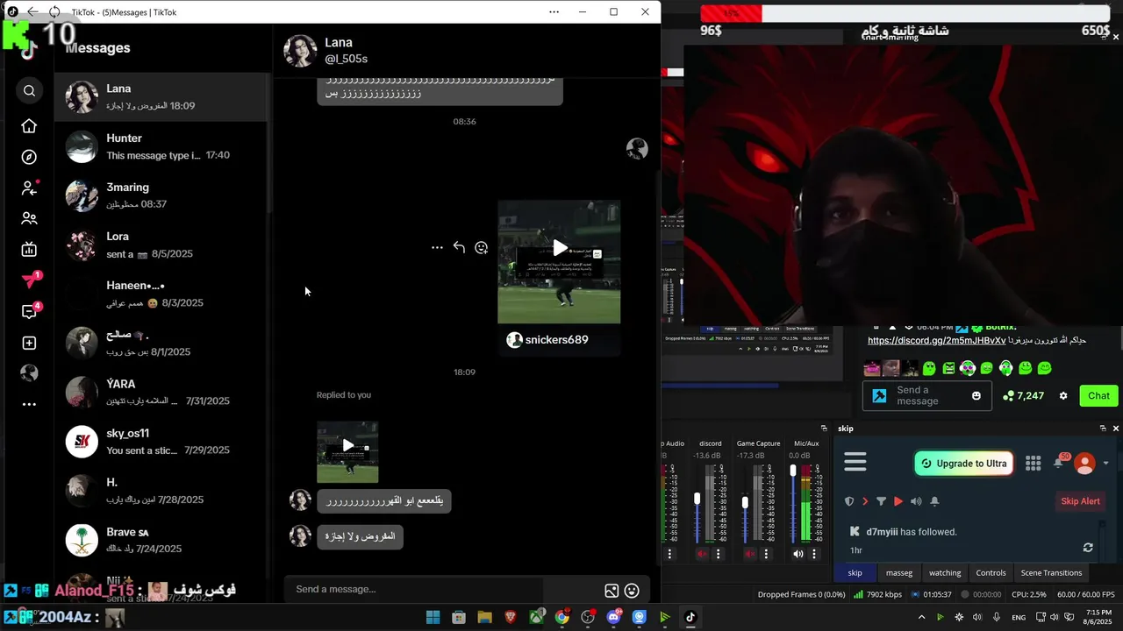
Task: Go to TikTok Home (house icon)
Action: coord(29,126)
